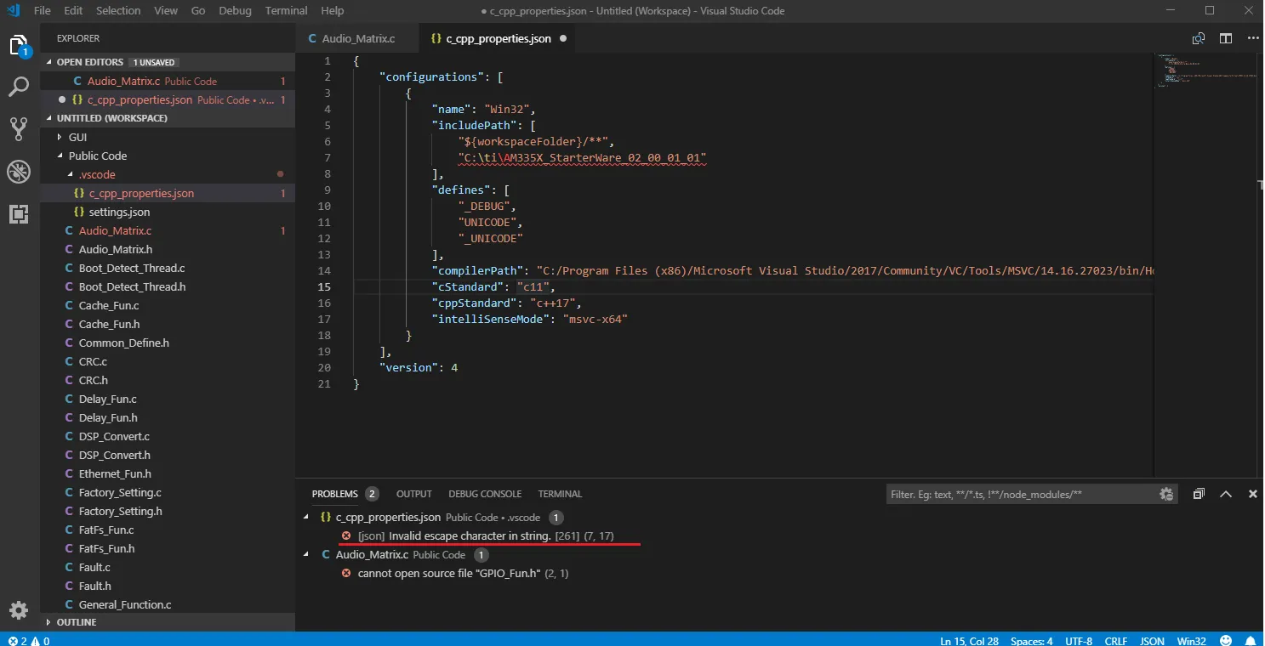Toggle the errors and warnings status indicator
The width and height of the screenshot is (1265, 646).
[28, 640]
